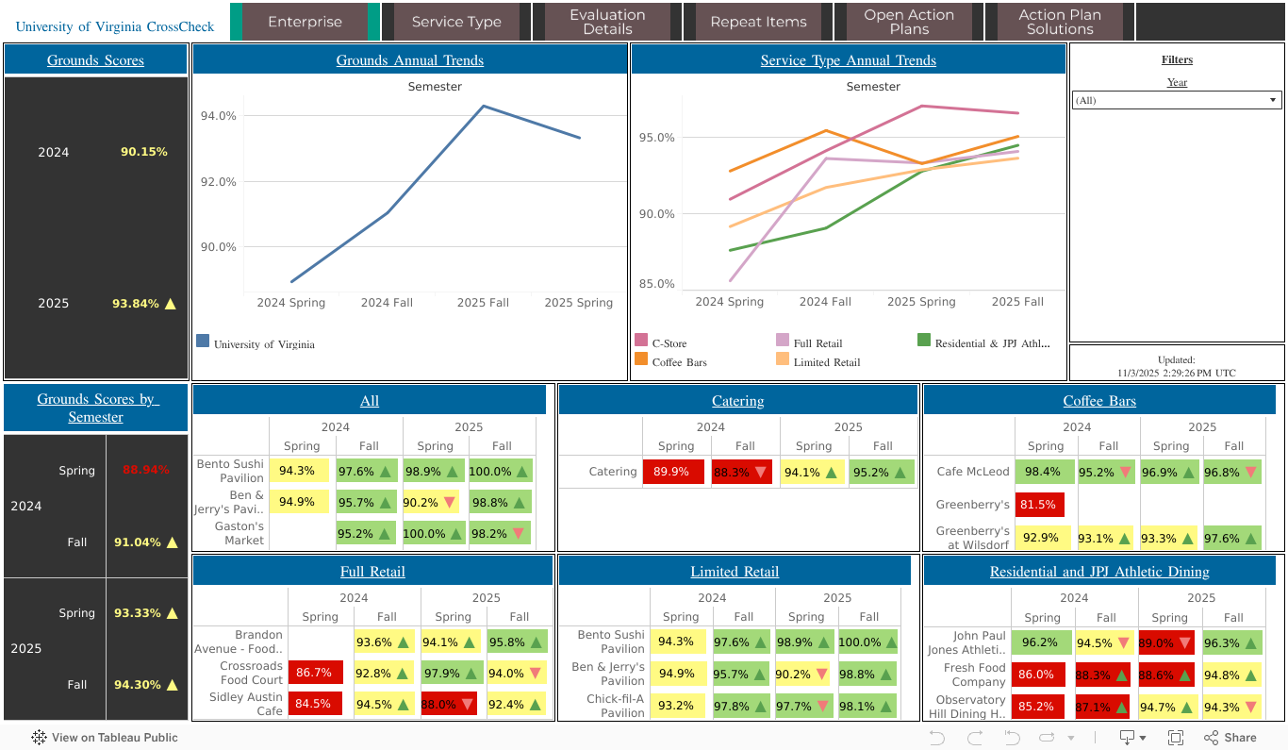1288x750 pixels.
Task: Click the blue Grounds Annual Trends line
Action: pos(387,213)
